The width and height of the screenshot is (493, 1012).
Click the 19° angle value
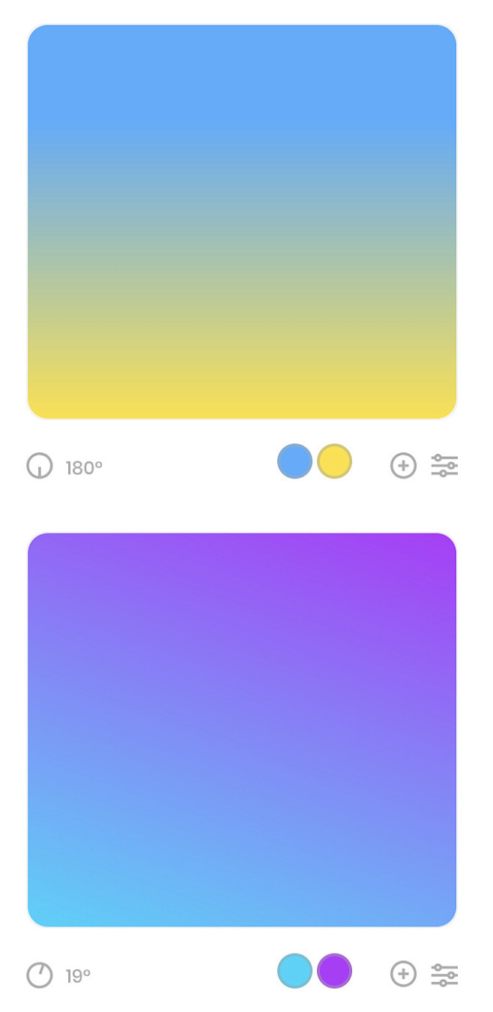tap(78, 977)
